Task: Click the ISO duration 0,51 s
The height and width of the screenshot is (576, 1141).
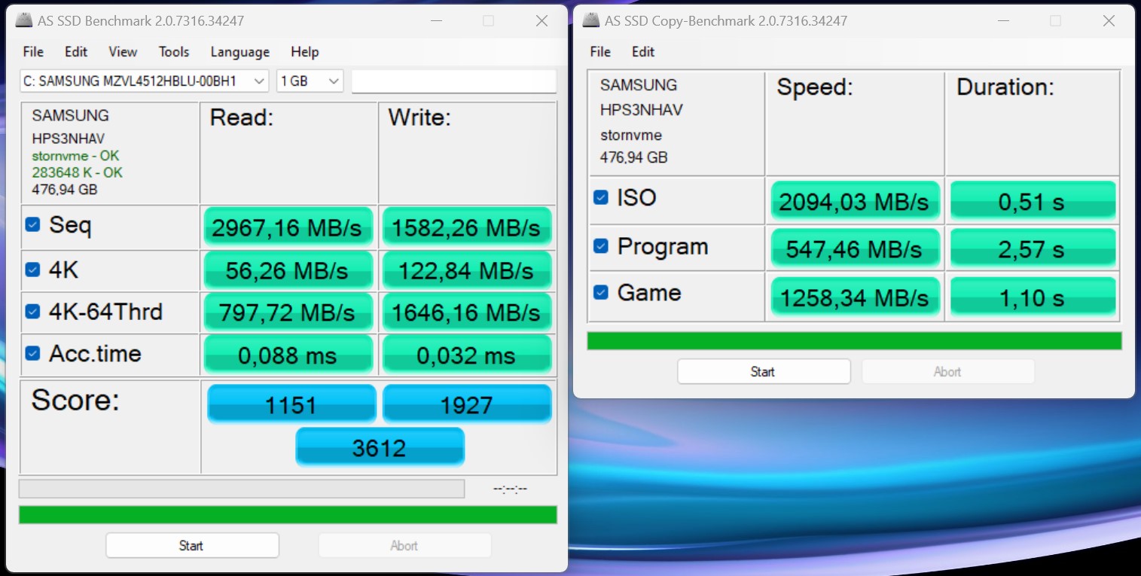Action: click(1033, 201)
